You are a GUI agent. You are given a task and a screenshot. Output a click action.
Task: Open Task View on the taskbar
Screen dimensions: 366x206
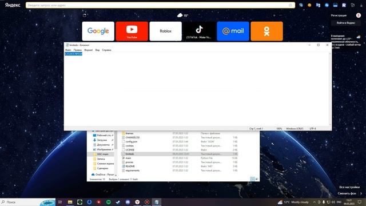60,202
